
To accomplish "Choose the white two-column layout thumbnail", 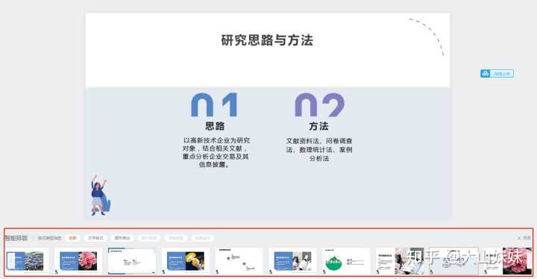I will (132, 261).
